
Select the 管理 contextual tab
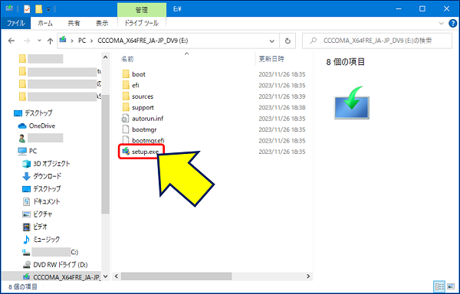point(141,10)
